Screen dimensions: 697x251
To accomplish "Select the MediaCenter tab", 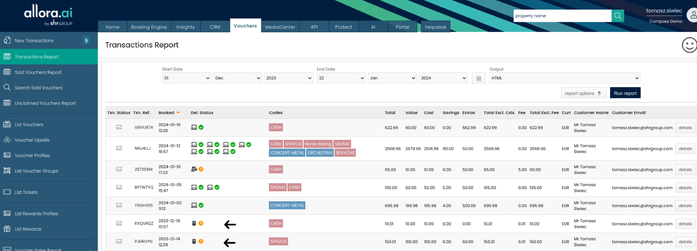I will pyautogui.click(x=280, y=27).
